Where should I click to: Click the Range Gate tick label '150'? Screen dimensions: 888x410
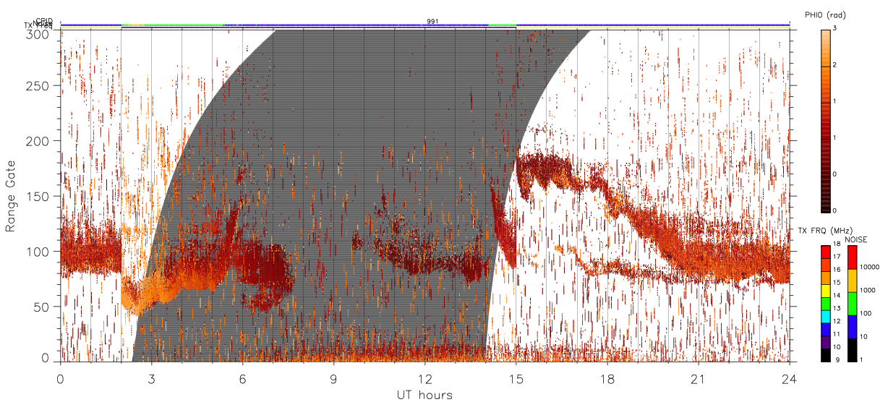(x=40, y=196)
